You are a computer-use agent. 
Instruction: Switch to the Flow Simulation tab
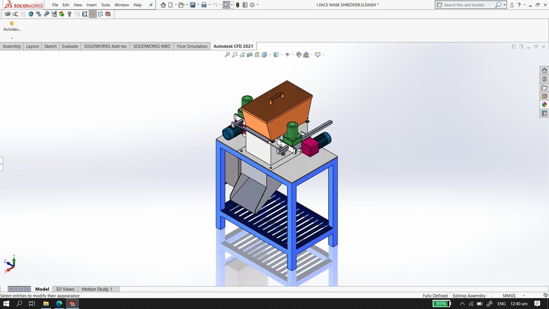192,46
